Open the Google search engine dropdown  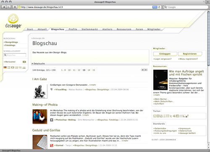[x=165, y=7]
